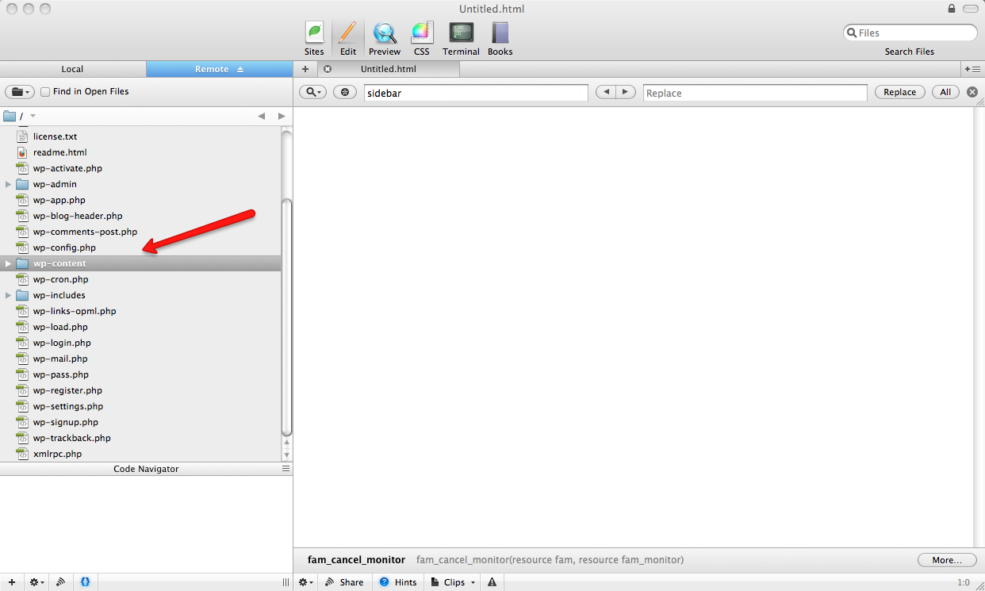The width and height of the screenshot is (985, 591).
Task: Expand the wp-admin folder tree
Action: pos(9,184)
